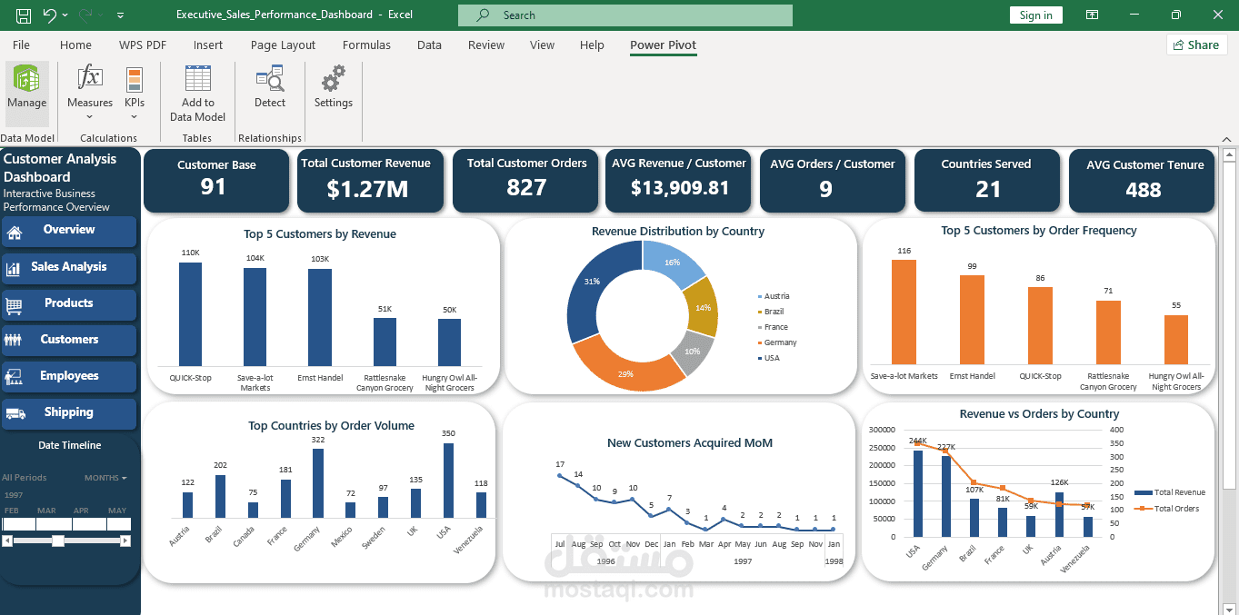This screenshot has height=615, width=1239.
Task: Select MAR period in Date Timeline
Action: coord(46,523)
